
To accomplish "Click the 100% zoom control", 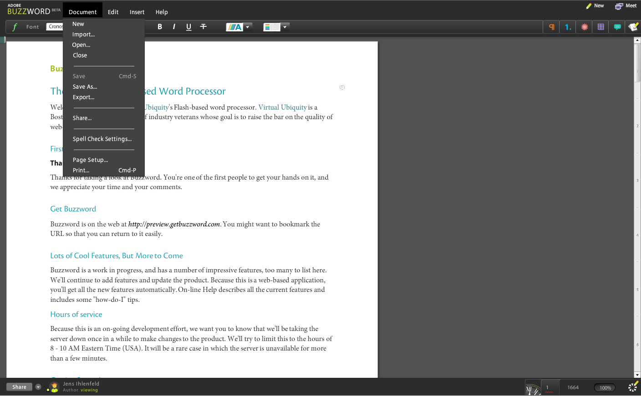I will (605, 387).
